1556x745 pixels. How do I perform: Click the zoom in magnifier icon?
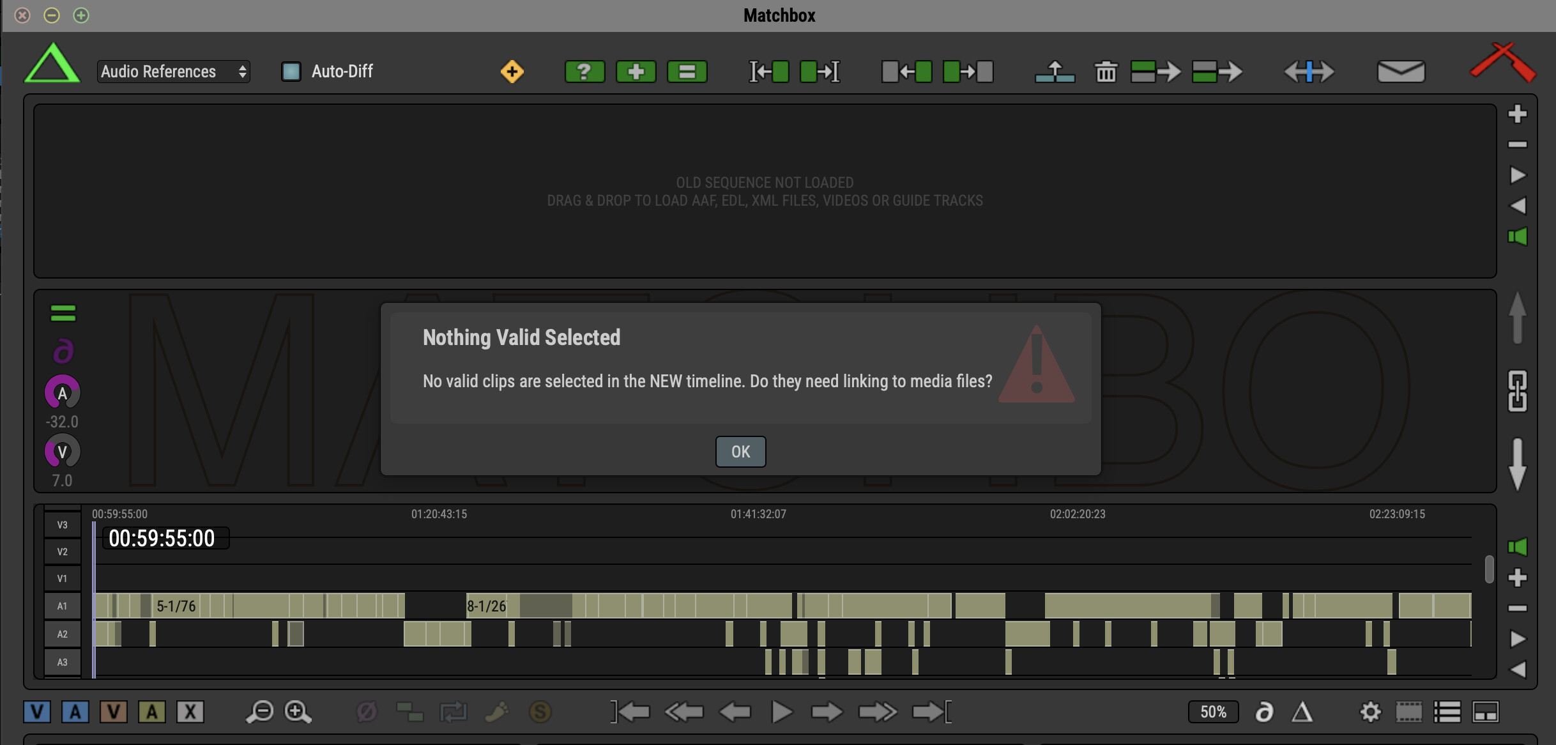point(298,712)
